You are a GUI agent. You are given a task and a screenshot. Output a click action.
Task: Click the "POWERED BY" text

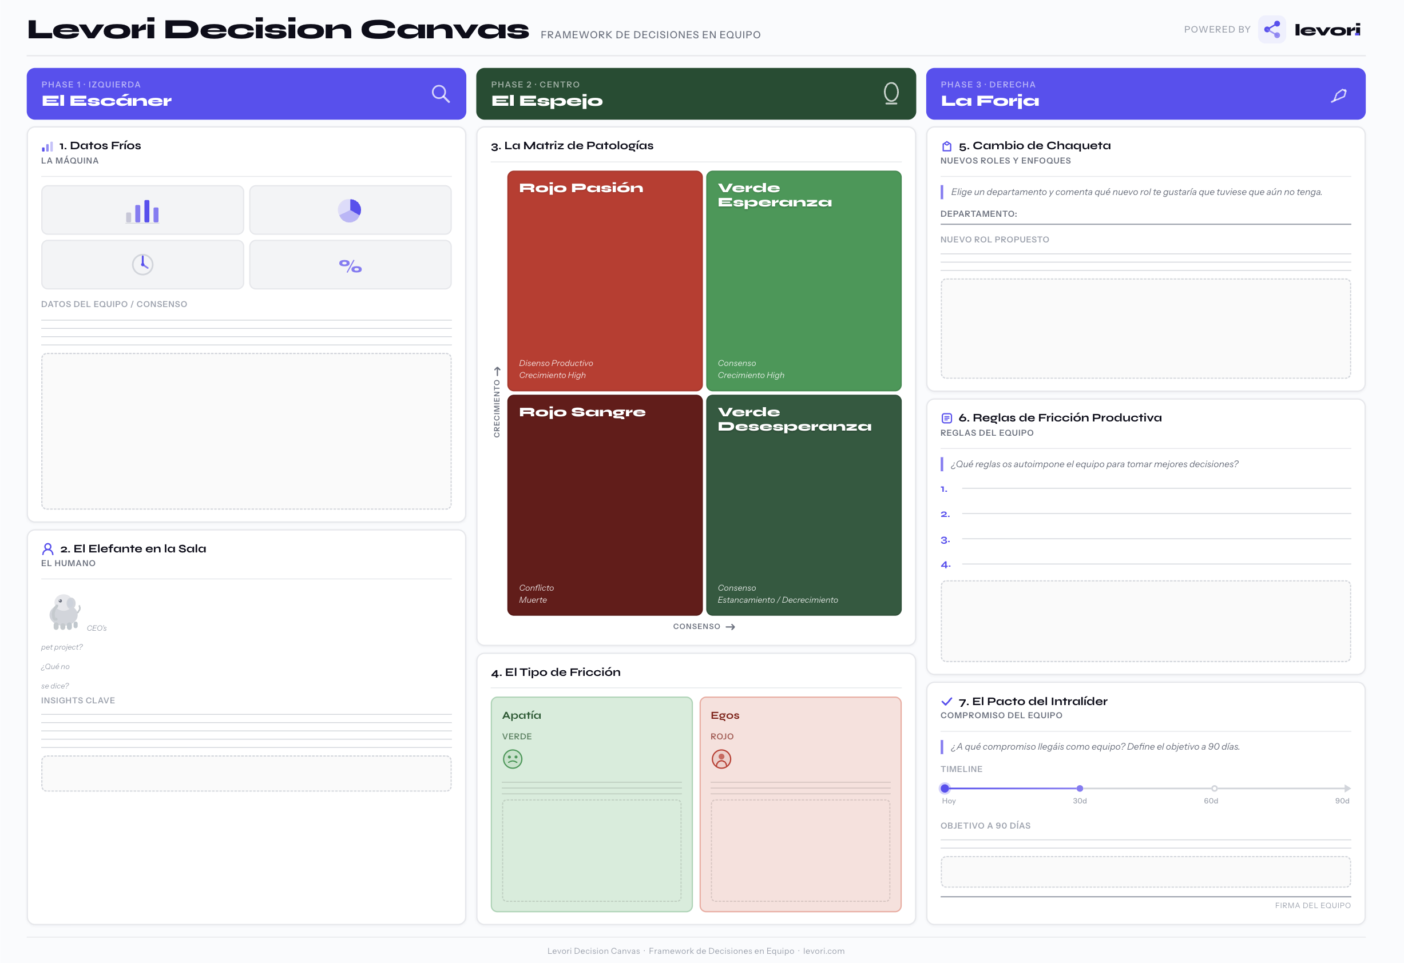1217,30
